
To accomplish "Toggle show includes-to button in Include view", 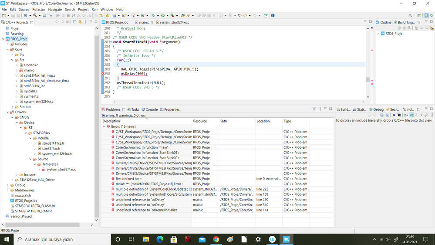I will point(411,115).
